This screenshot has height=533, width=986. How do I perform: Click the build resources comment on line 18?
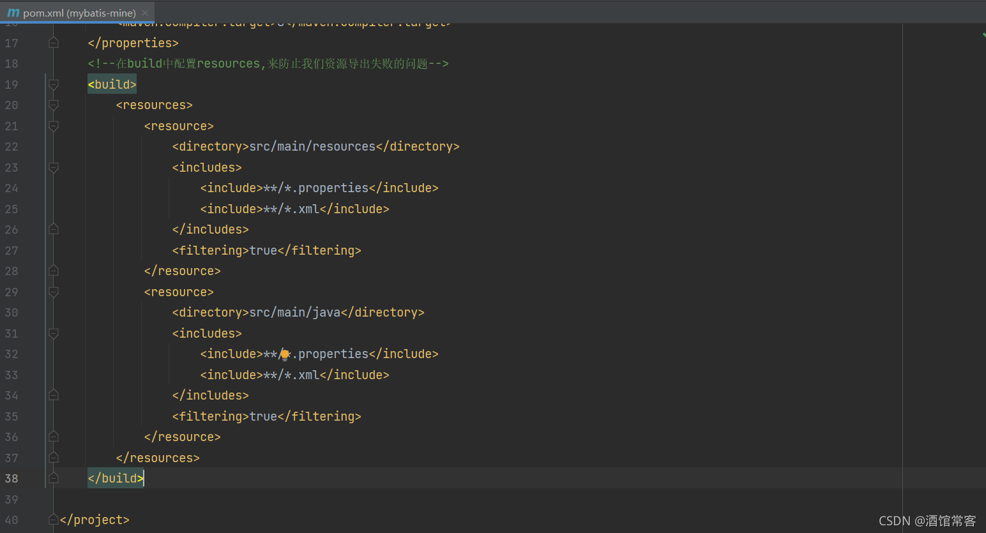[x=268, y=64]
